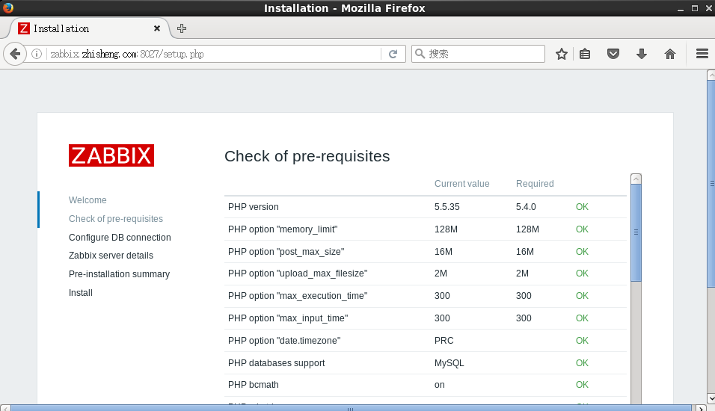Viewport: 715px width, 411px height.
Task: Click page vertical scrollbar down arrow
Action: tap(711, 398)
